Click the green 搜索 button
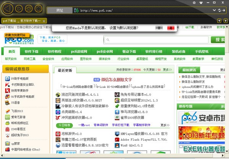 [218, 40]
